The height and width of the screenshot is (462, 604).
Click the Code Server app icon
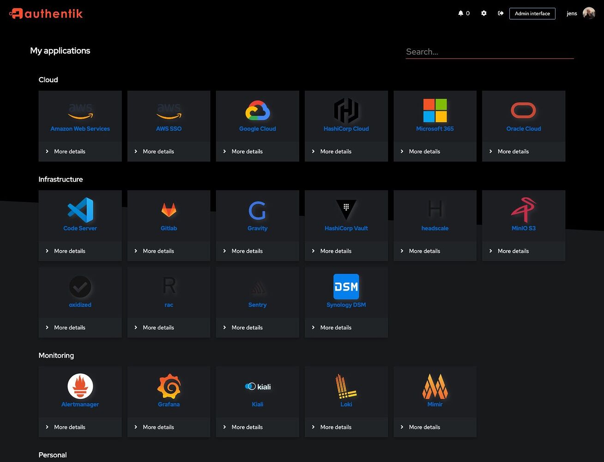point(80,209)
